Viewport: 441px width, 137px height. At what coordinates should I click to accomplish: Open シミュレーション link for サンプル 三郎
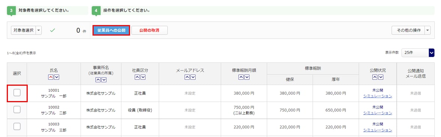[x=377, y=130]
